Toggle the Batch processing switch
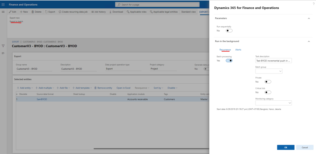The width and height of the screenshot is (316, 154). (229, 60)
